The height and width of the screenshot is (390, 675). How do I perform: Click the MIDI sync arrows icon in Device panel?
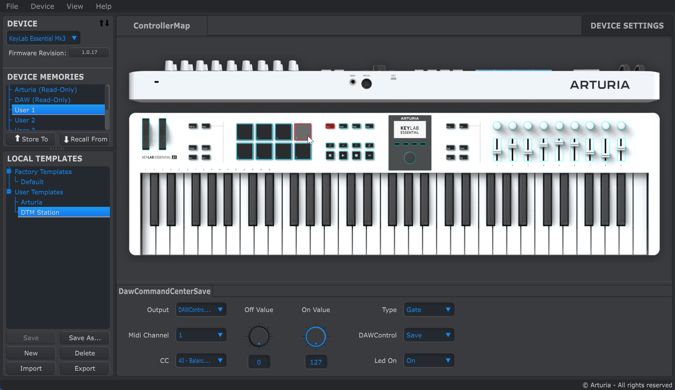[104, 23]
